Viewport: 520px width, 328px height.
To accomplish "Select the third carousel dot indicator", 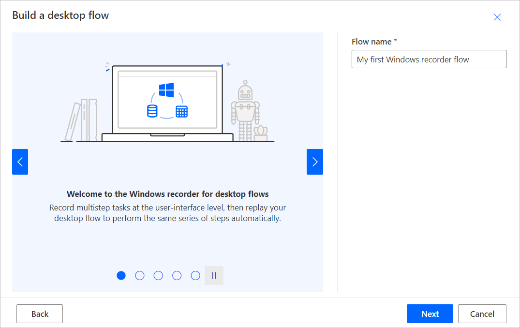I will click(158, 276).
